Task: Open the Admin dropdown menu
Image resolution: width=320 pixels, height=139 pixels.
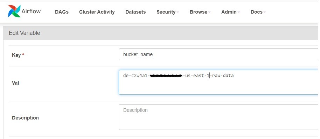Action: pos(230,12)
